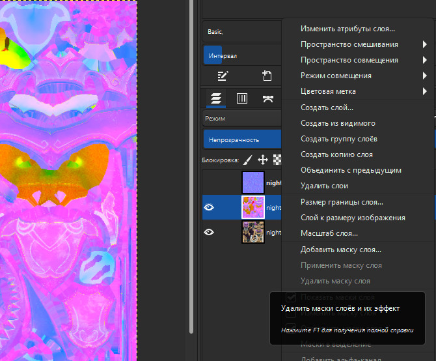Image resolution: width=436 pixels, height=361 pixels.
Task: Open the brush editor icon
Action: point(223,76)
